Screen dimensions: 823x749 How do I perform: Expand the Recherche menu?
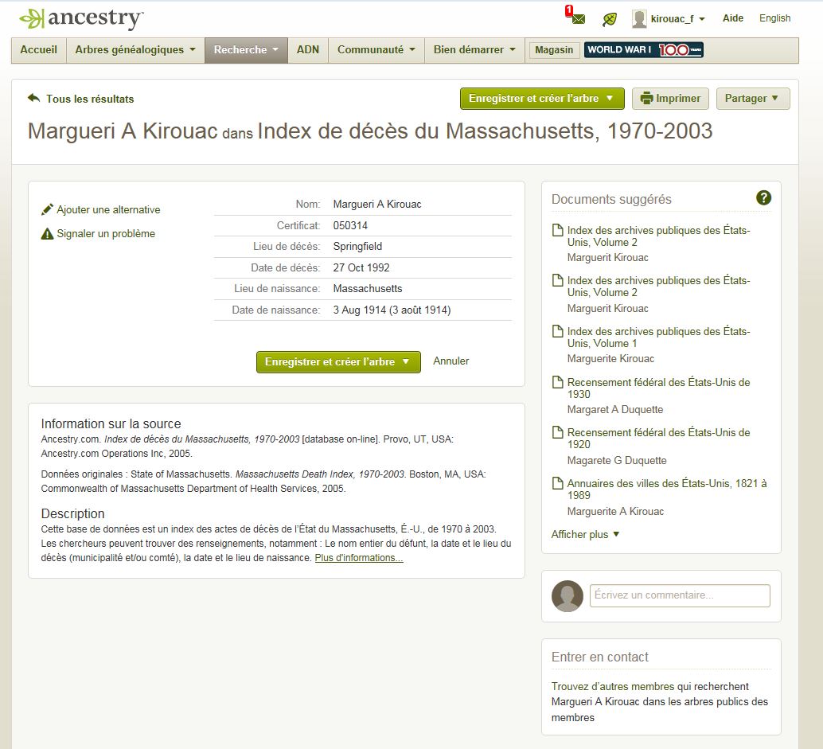click(246, 50)
